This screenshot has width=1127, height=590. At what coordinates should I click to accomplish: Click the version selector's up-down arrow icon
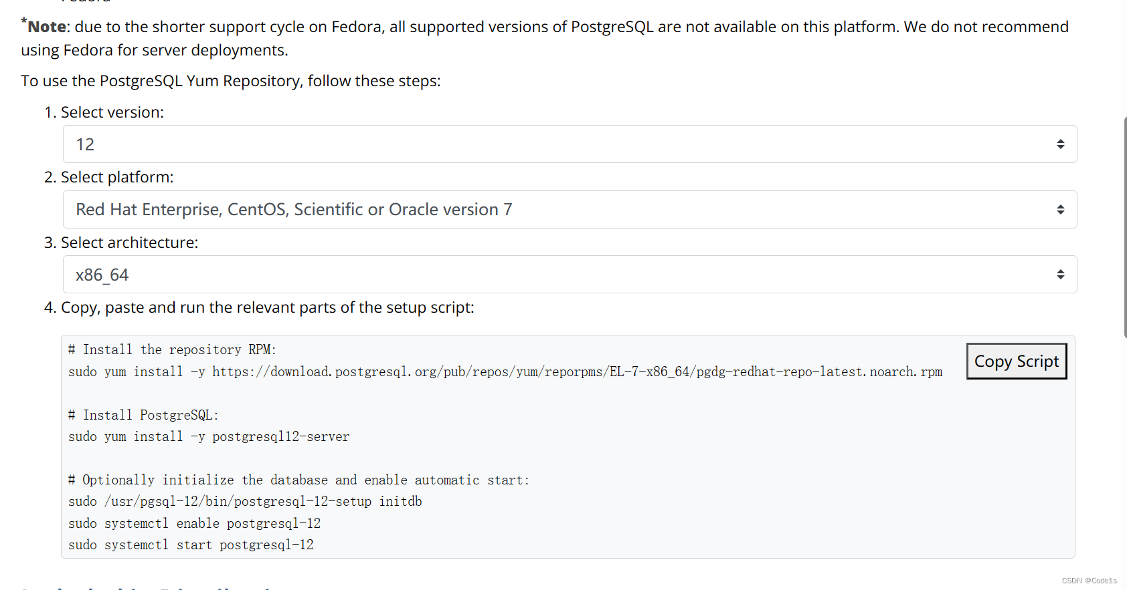point(1060,144)
